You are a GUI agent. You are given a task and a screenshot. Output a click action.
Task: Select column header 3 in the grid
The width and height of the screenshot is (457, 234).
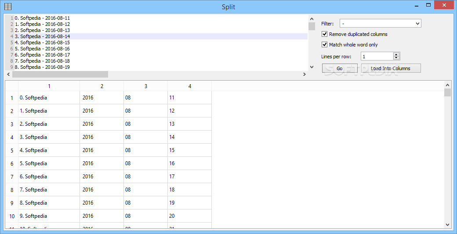(x=146, y=86)
